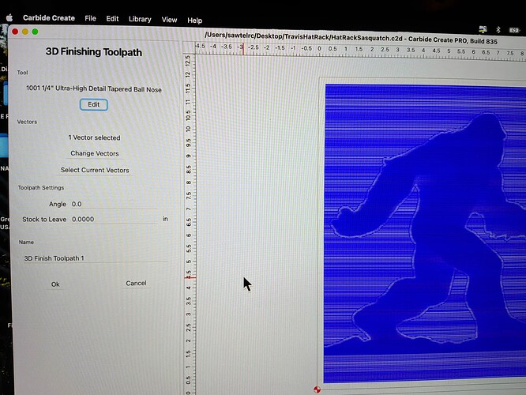Click the red origin marker on canvas
This screenshot has width=526, height=395.
pyautogui.click(x=317, y=389)
